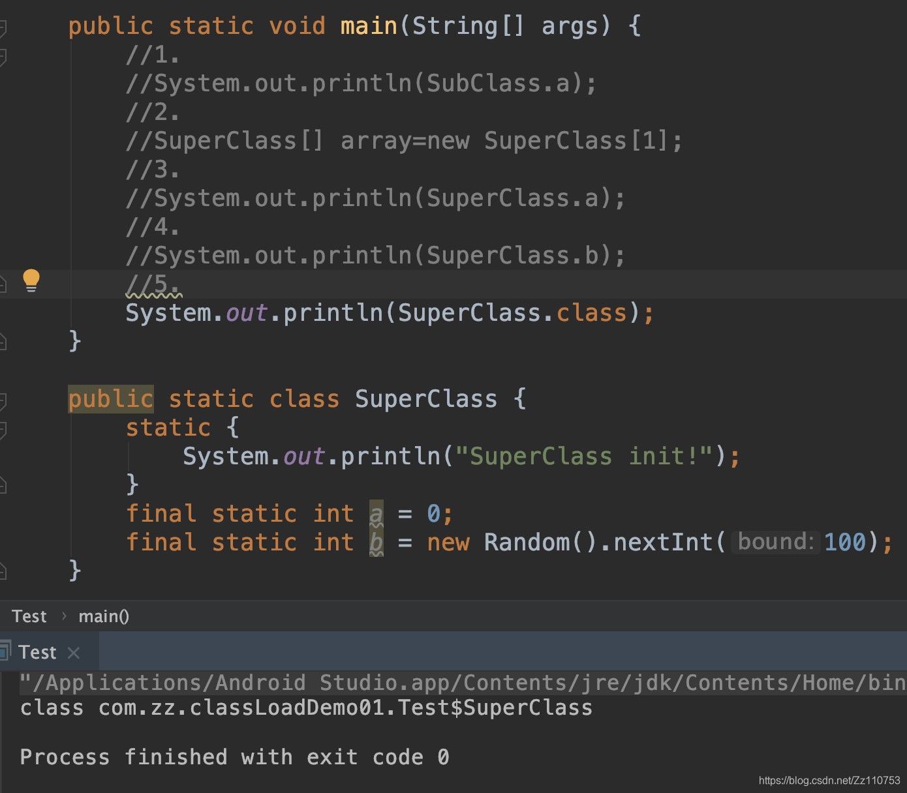
Task: Click the number 0 assigned to a
Action: coord(434,514)
